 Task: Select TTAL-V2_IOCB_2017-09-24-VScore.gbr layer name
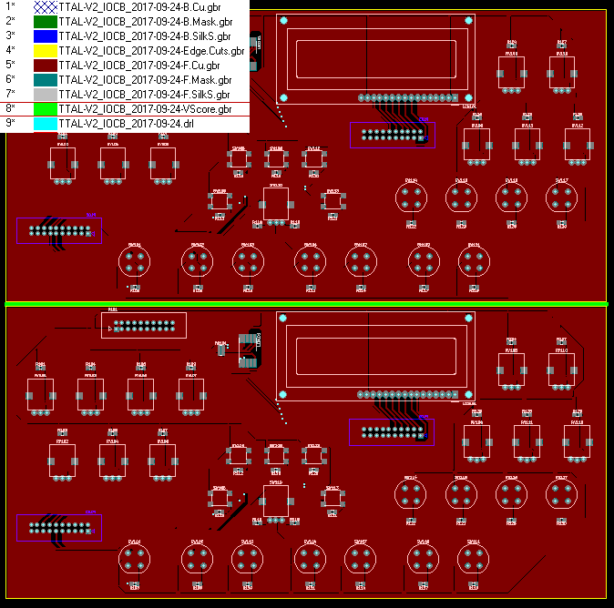pyautogui.click(x=145, y=109)
